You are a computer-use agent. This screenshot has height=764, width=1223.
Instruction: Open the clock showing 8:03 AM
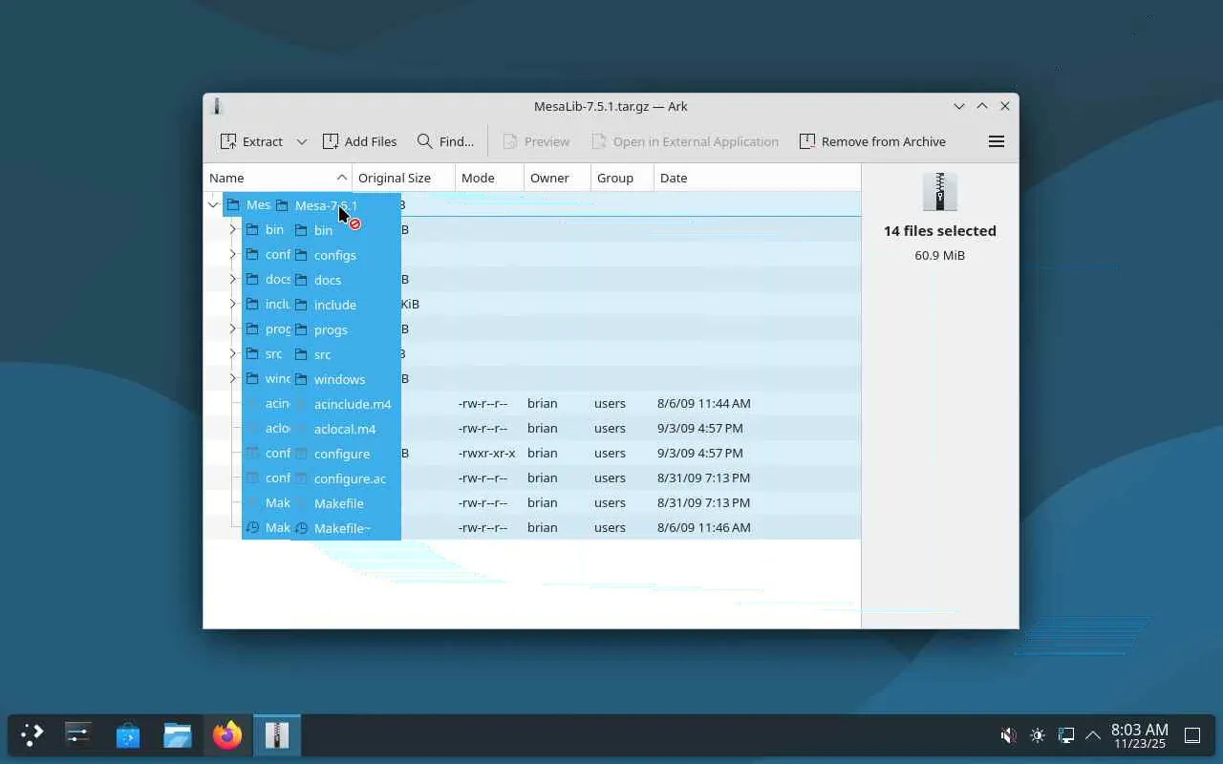point(1140,735)
